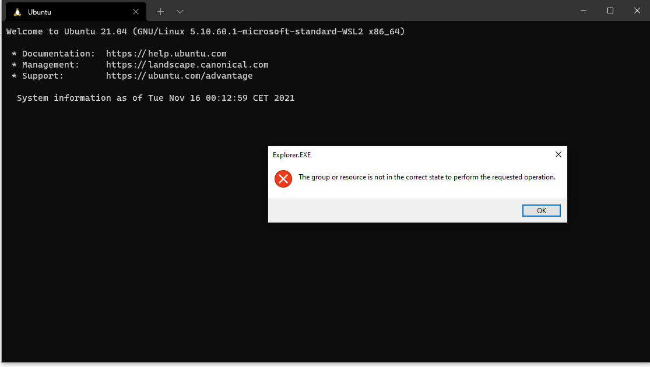Viewport: 650px width, 367px height.
Task: Click the Ubuntu penguin tab icon
Action: point(17,12)
